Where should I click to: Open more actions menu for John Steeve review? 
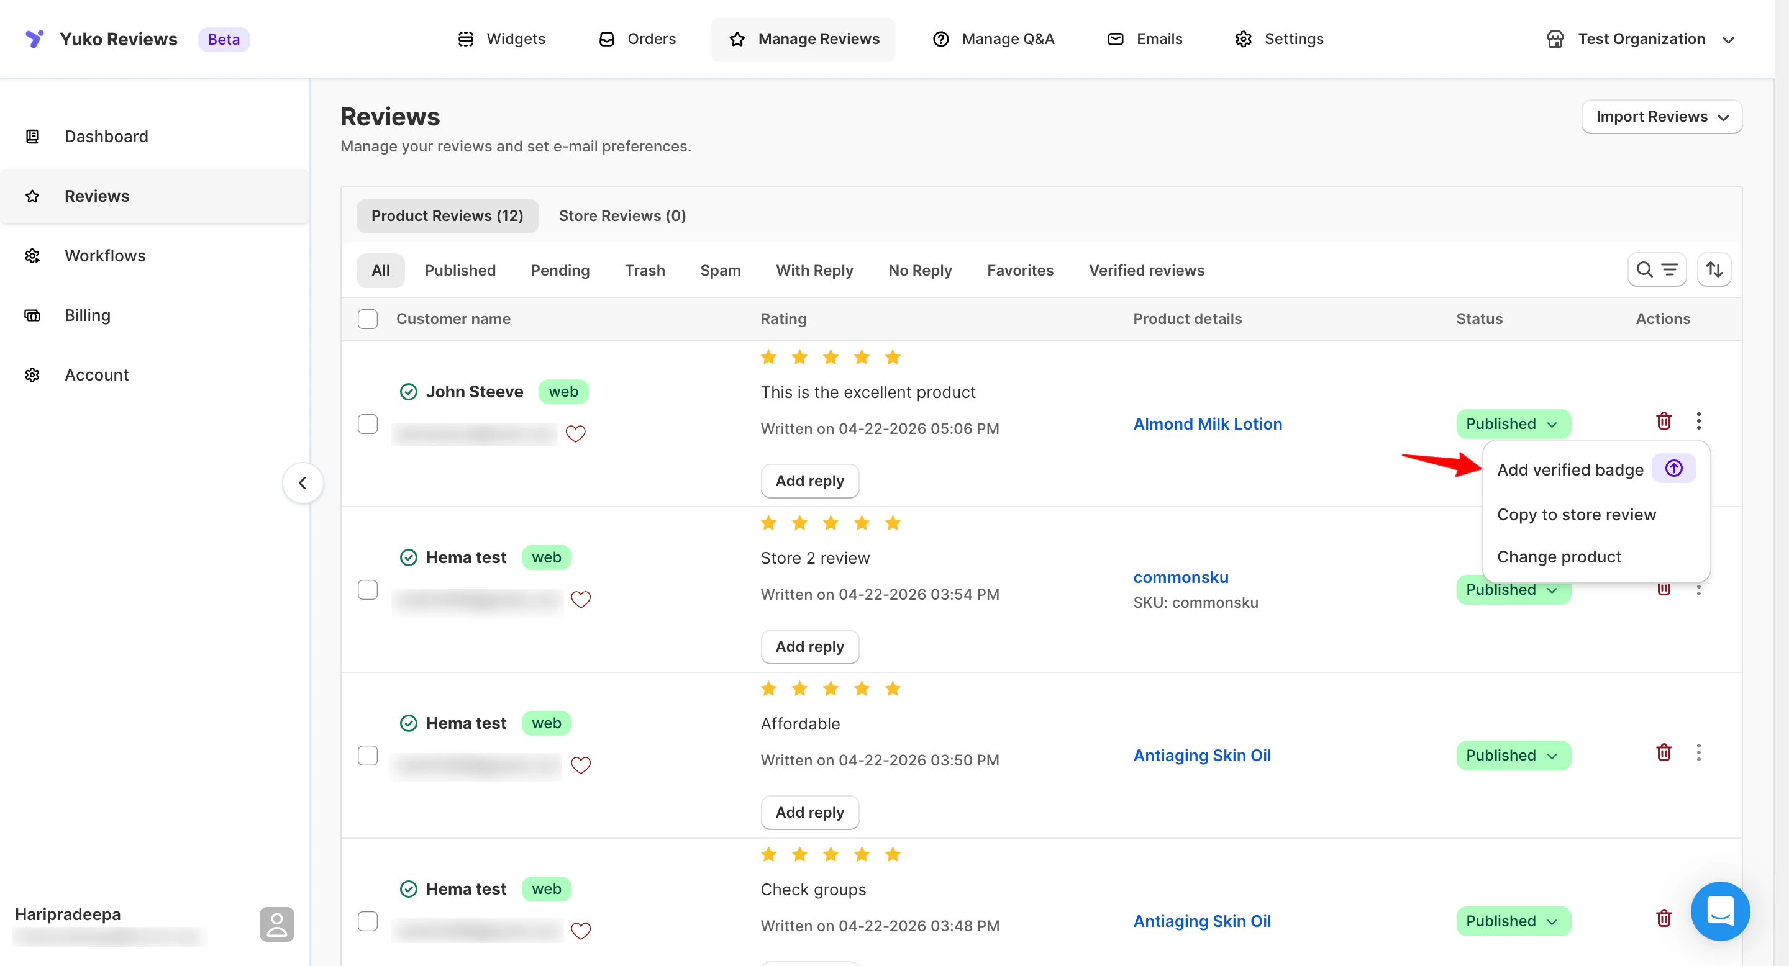click(1699, 420)
